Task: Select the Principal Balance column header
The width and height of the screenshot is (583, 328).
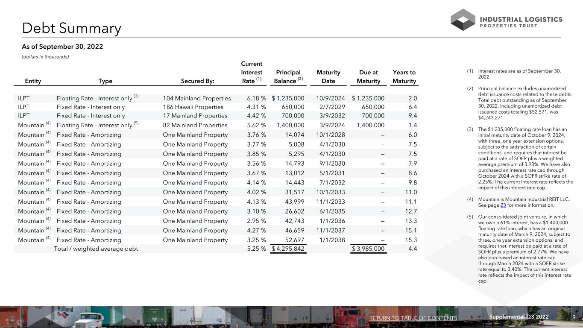Action: [x=288, y=77]
